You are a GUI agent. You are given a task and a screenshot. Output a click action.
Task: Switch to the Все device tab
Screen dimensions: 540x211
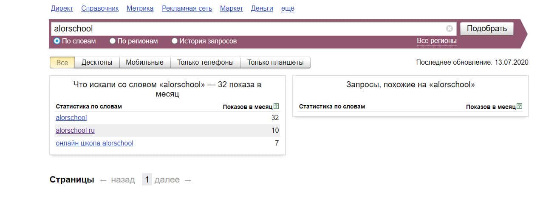(62, 62)
